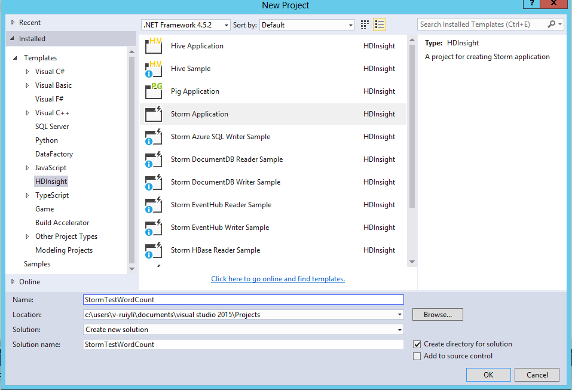Click Storm Azure SQL Writer Sample icon

[154, 137]
